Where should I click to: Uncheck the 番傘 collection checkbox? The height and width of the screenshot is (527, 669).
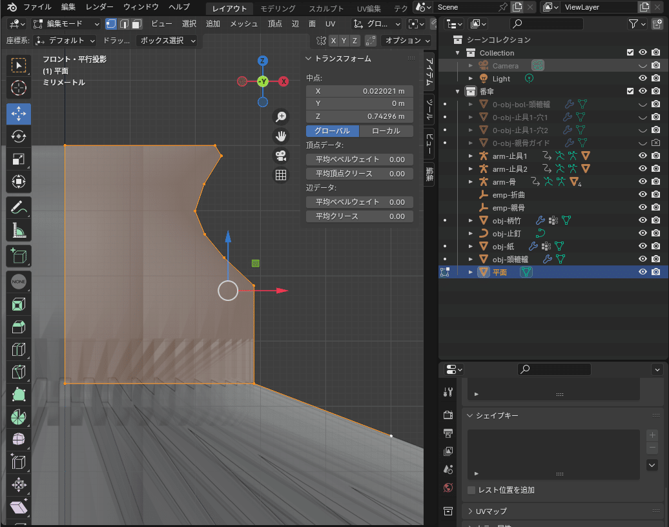point(630,91)
